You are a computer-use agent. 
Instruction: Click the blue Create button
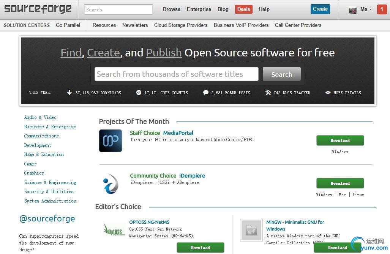pos(320,9)
